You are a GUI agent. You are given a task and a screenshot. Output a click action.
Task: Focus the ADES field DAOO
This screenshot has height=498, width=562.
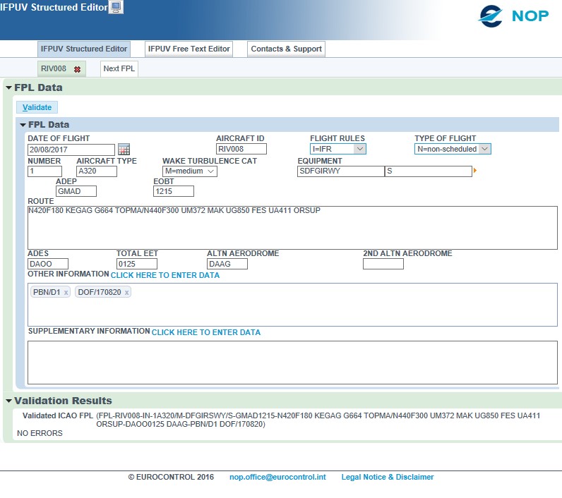click(48, 264)
